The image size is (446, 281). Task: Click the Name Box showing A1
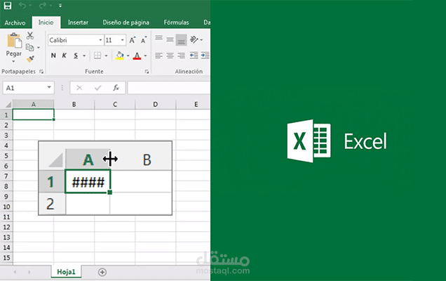25,88
